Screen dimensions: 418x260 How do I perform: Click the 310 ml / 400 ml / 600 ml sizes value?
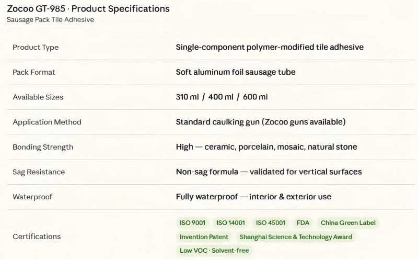pyautogui.click(x=222, y=97)
